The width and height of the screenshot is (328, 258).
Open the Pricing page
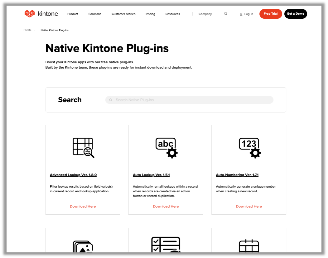point(150,14)
